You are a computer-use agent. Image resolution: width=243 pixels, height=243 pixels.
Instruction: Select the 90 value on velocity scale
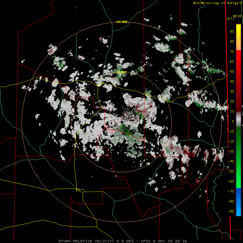tap(232, 32)
